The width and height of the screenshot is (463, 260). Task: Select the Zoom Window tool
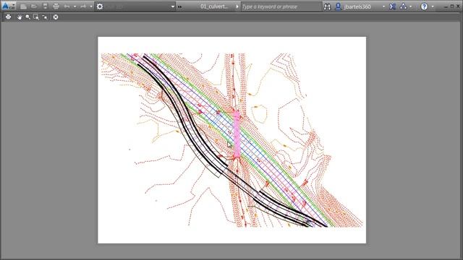tap(36, 17)
